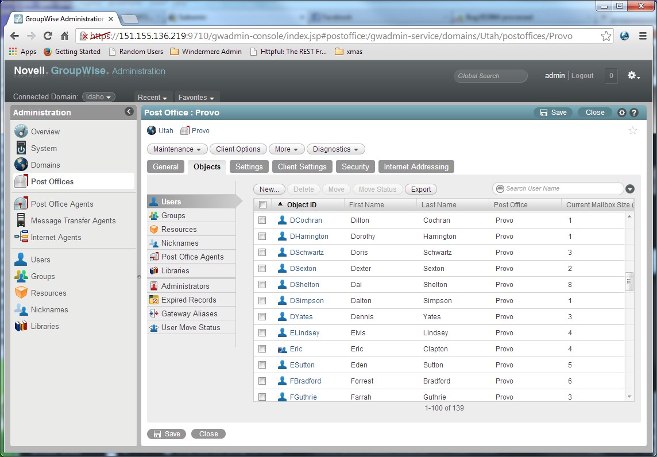Click the sidebar Users person icon
This screenshot has height=457, width=657.
[21, 260]
